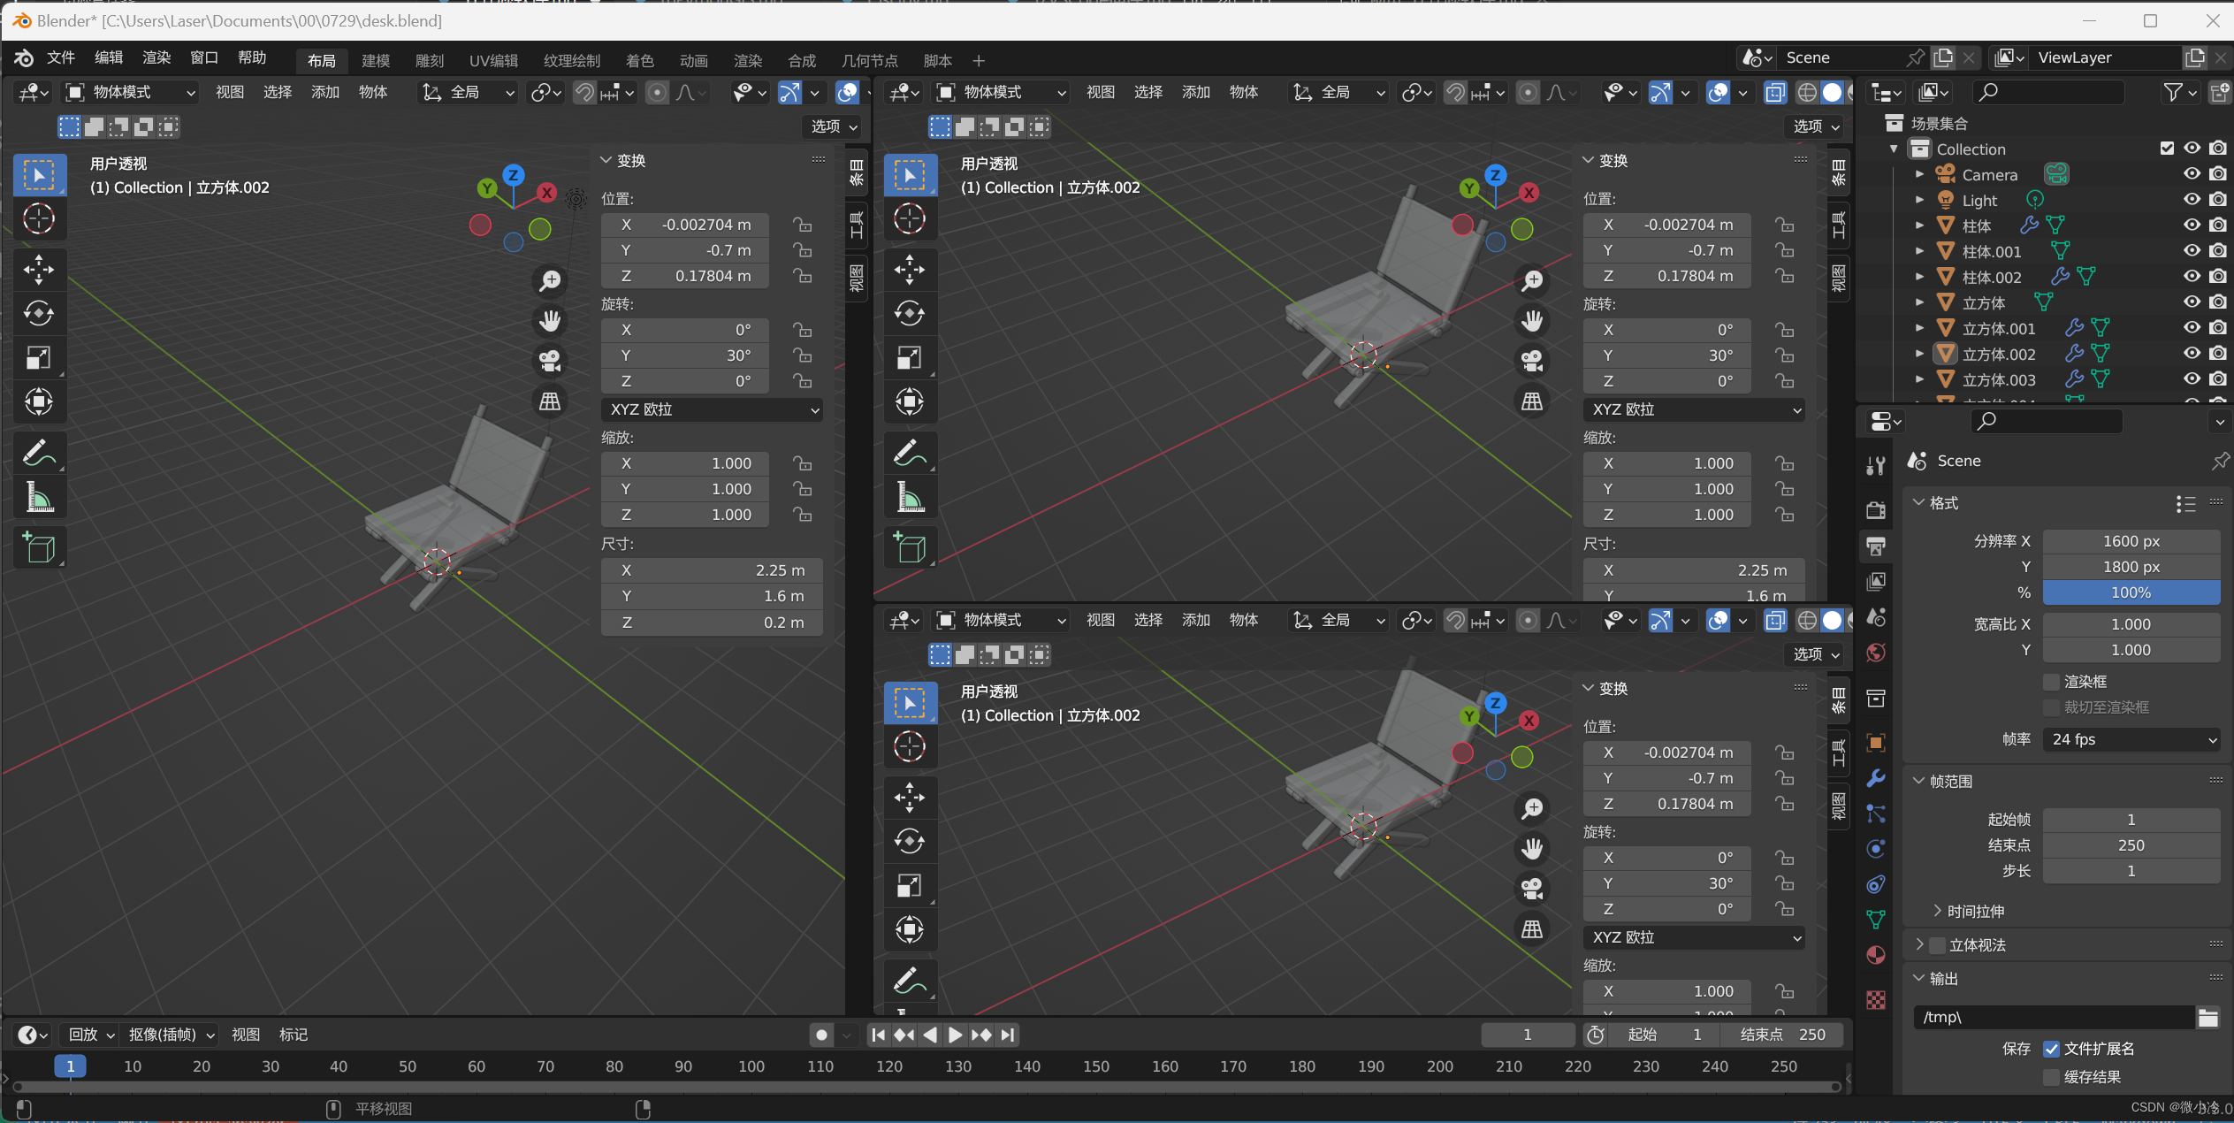Select the Move tool in left viewport
The image size is (2234, 1123).
39,270
